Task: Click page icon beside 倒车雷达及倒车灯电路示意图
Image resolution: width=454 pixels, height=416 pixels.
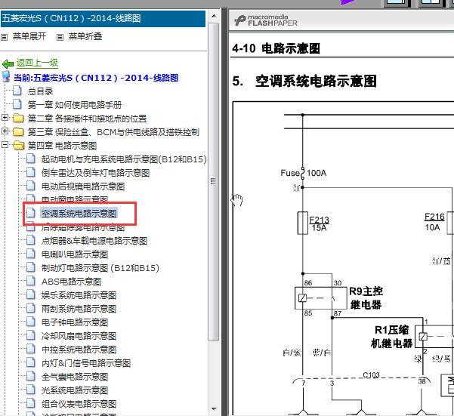Action: click(31, 172)
